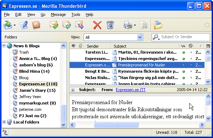Viewport: 213px width, 138px height.
Task: Select Jamie's Diary (15) feed
Action: [37, 90]
